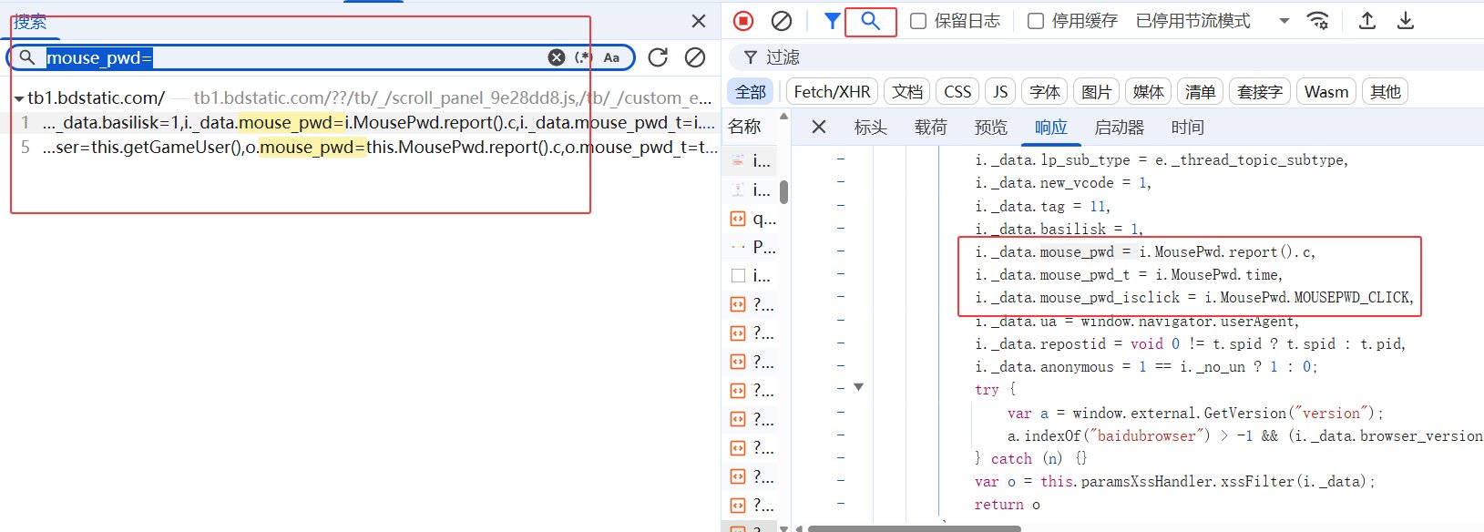This screenshot has height=532, width=1484.
Task: Close the 搜索 panel
Action: coord(699,21)
